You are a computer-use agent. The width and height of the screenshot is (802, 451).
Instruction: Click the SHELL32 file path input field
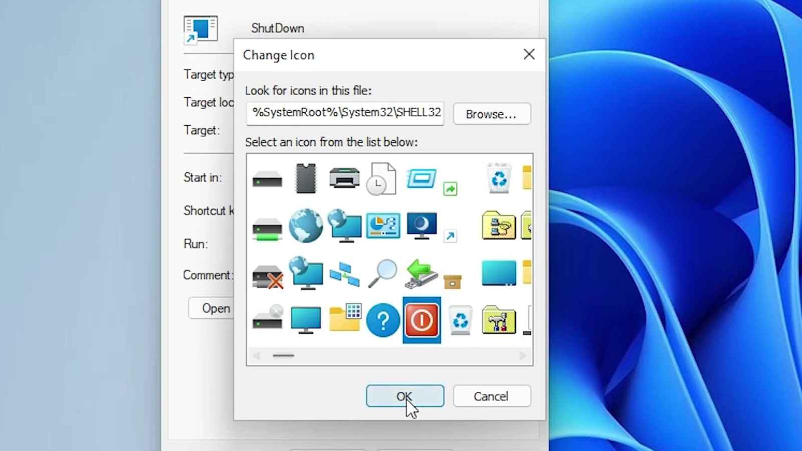(x=345, y=113)
